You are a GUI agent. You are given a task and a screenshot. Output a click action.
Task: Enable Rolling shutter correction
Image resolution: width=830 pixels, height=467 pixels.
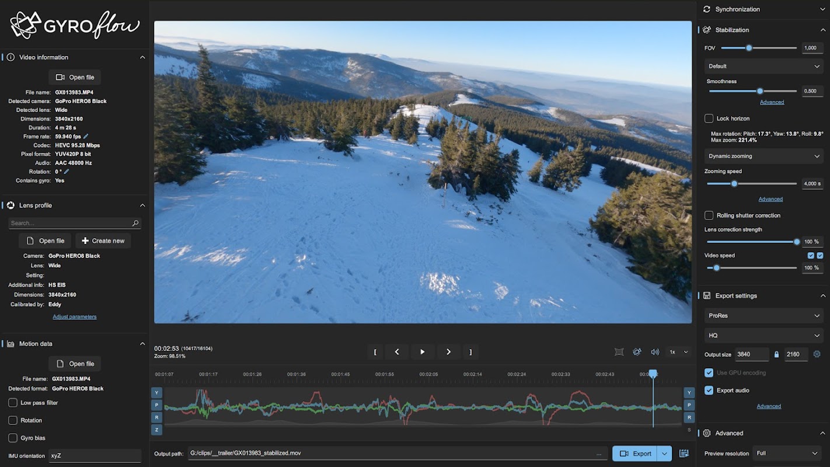point(709,215)
